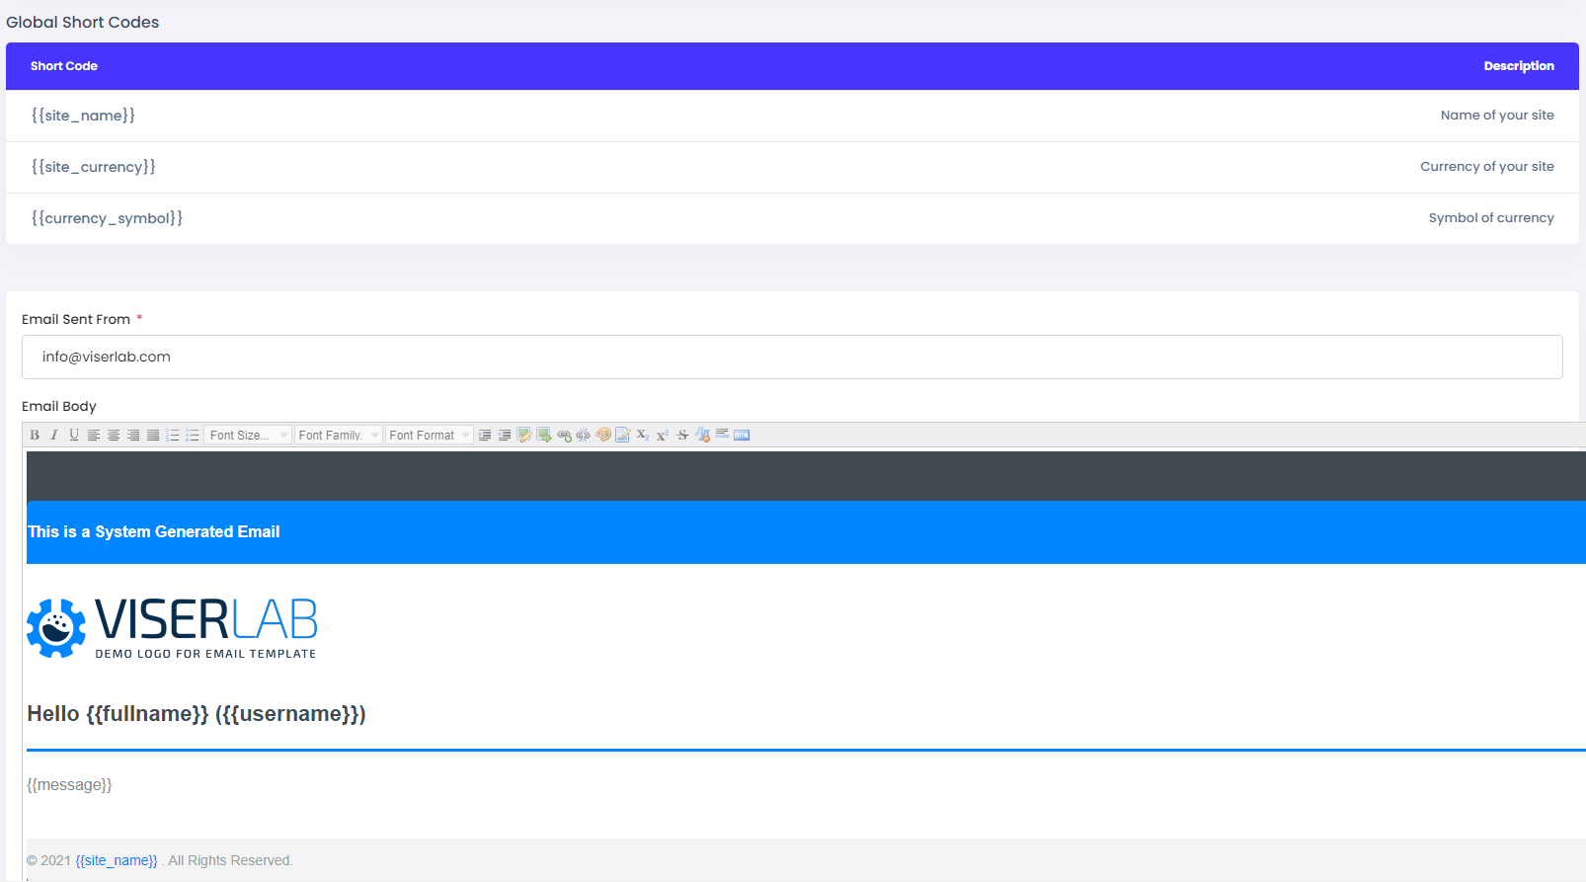Apply subscript formatting
The image size is (1586, 882).
pyautogui.click(x=643, y=435)
